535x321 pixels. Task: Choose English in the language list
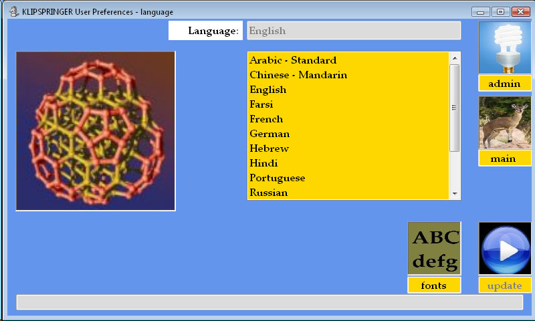268,90
